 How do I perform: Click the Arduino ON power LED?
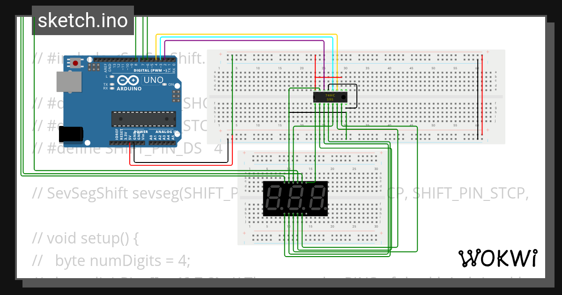click(165, 85)
